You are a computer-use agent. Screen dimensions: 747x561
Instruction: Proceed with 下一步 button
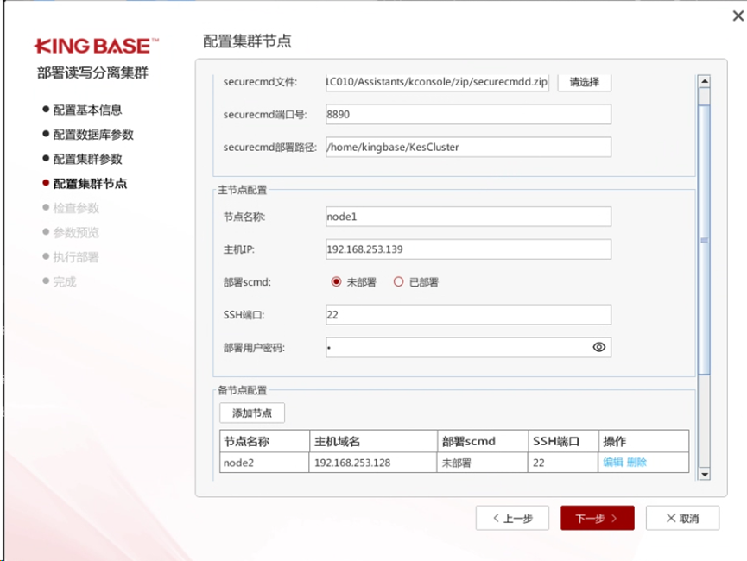(597, 518)
